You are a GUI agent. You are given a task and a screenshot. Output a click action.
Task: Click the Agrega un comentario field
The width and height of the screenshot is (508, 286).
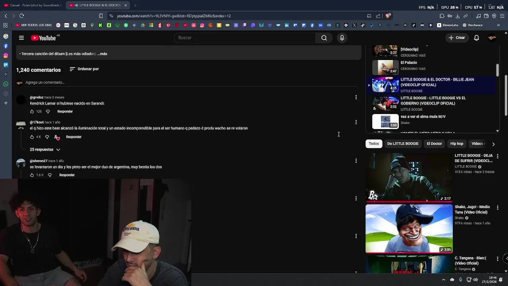pyautogui.click(x=190, y=83)
